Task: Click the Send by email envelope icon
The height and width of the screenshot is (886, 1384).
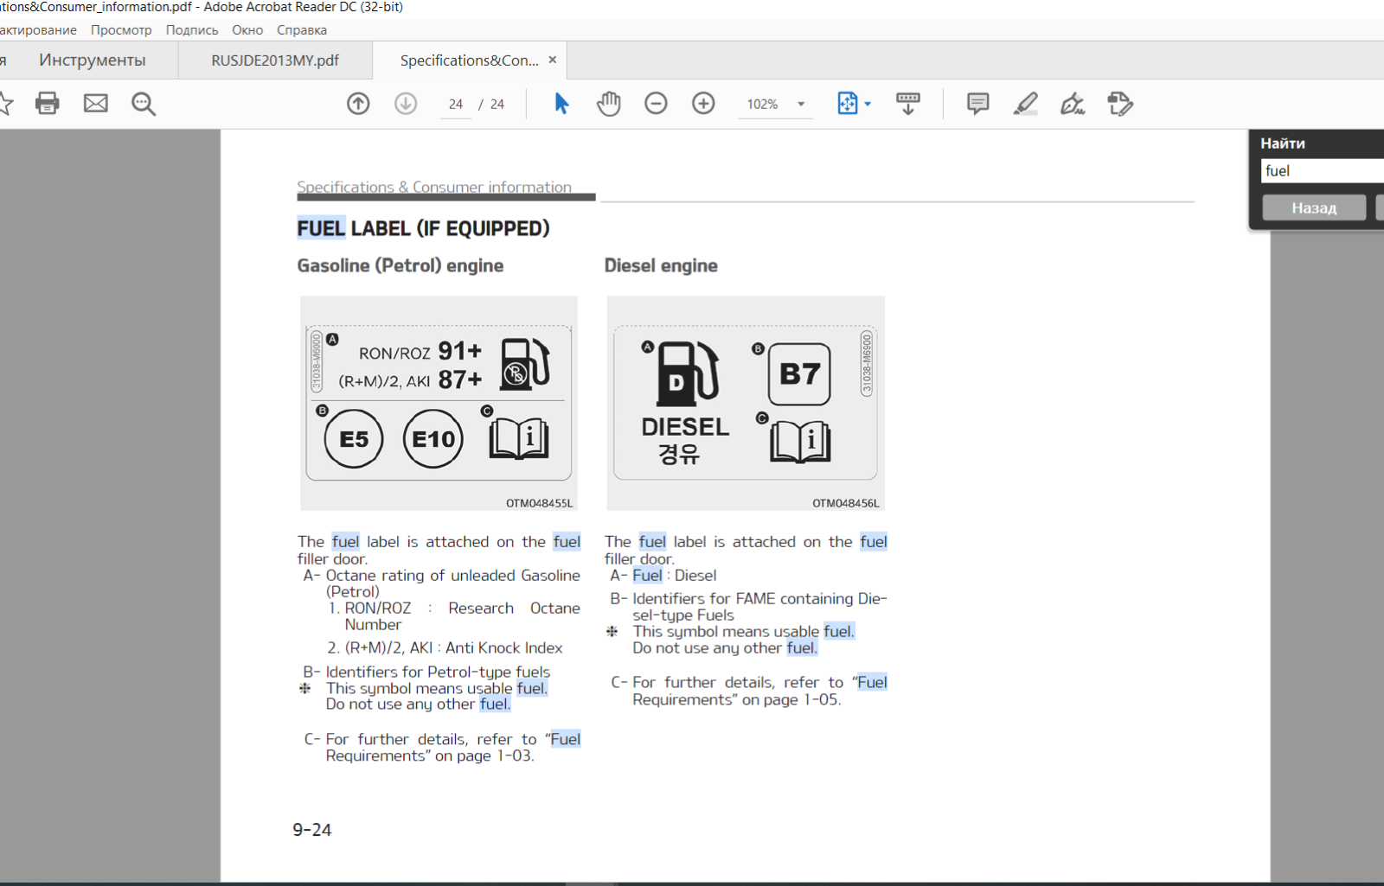Action: (96, 104)
